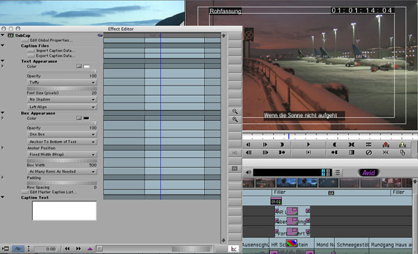
Task: Click the Mark In button
Action: click(x=334, y=144)
